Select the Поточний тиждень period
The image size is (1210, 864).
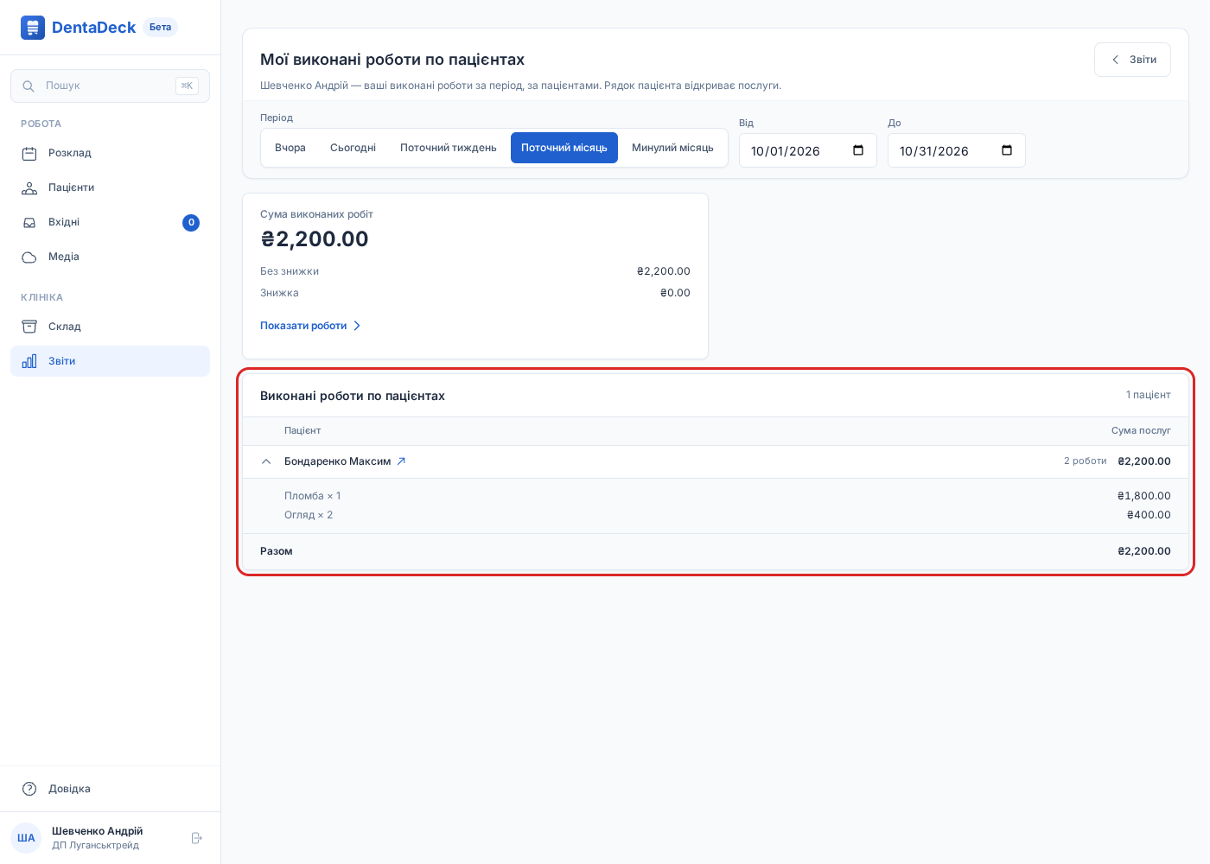(x=449, y=148)
